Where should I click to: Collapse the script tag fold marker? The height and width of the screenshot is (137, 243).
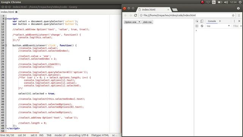pyautogui.click(x=6, y=19)
